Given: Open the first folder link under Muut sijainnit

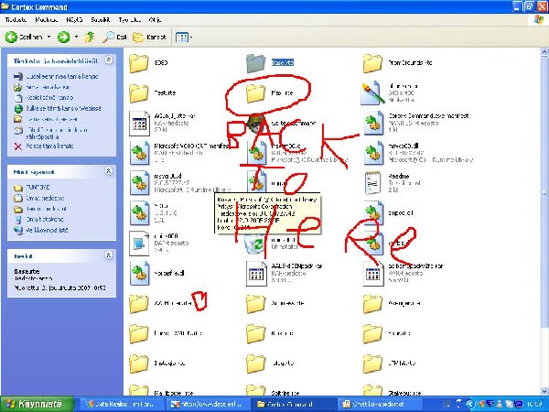Looking at the screenshot, I should pos(32,188).
